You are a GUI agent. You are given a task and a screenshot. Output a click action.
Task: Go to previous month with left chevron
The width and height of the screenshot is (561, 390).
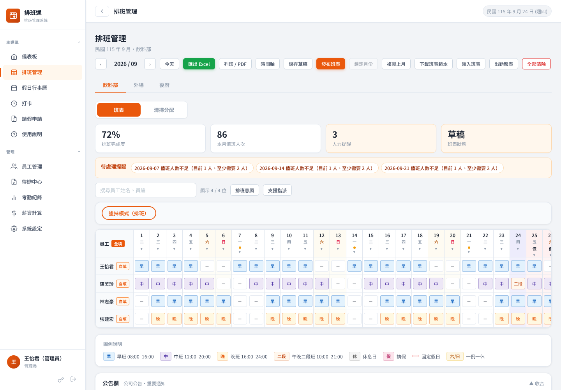[101, 64]
